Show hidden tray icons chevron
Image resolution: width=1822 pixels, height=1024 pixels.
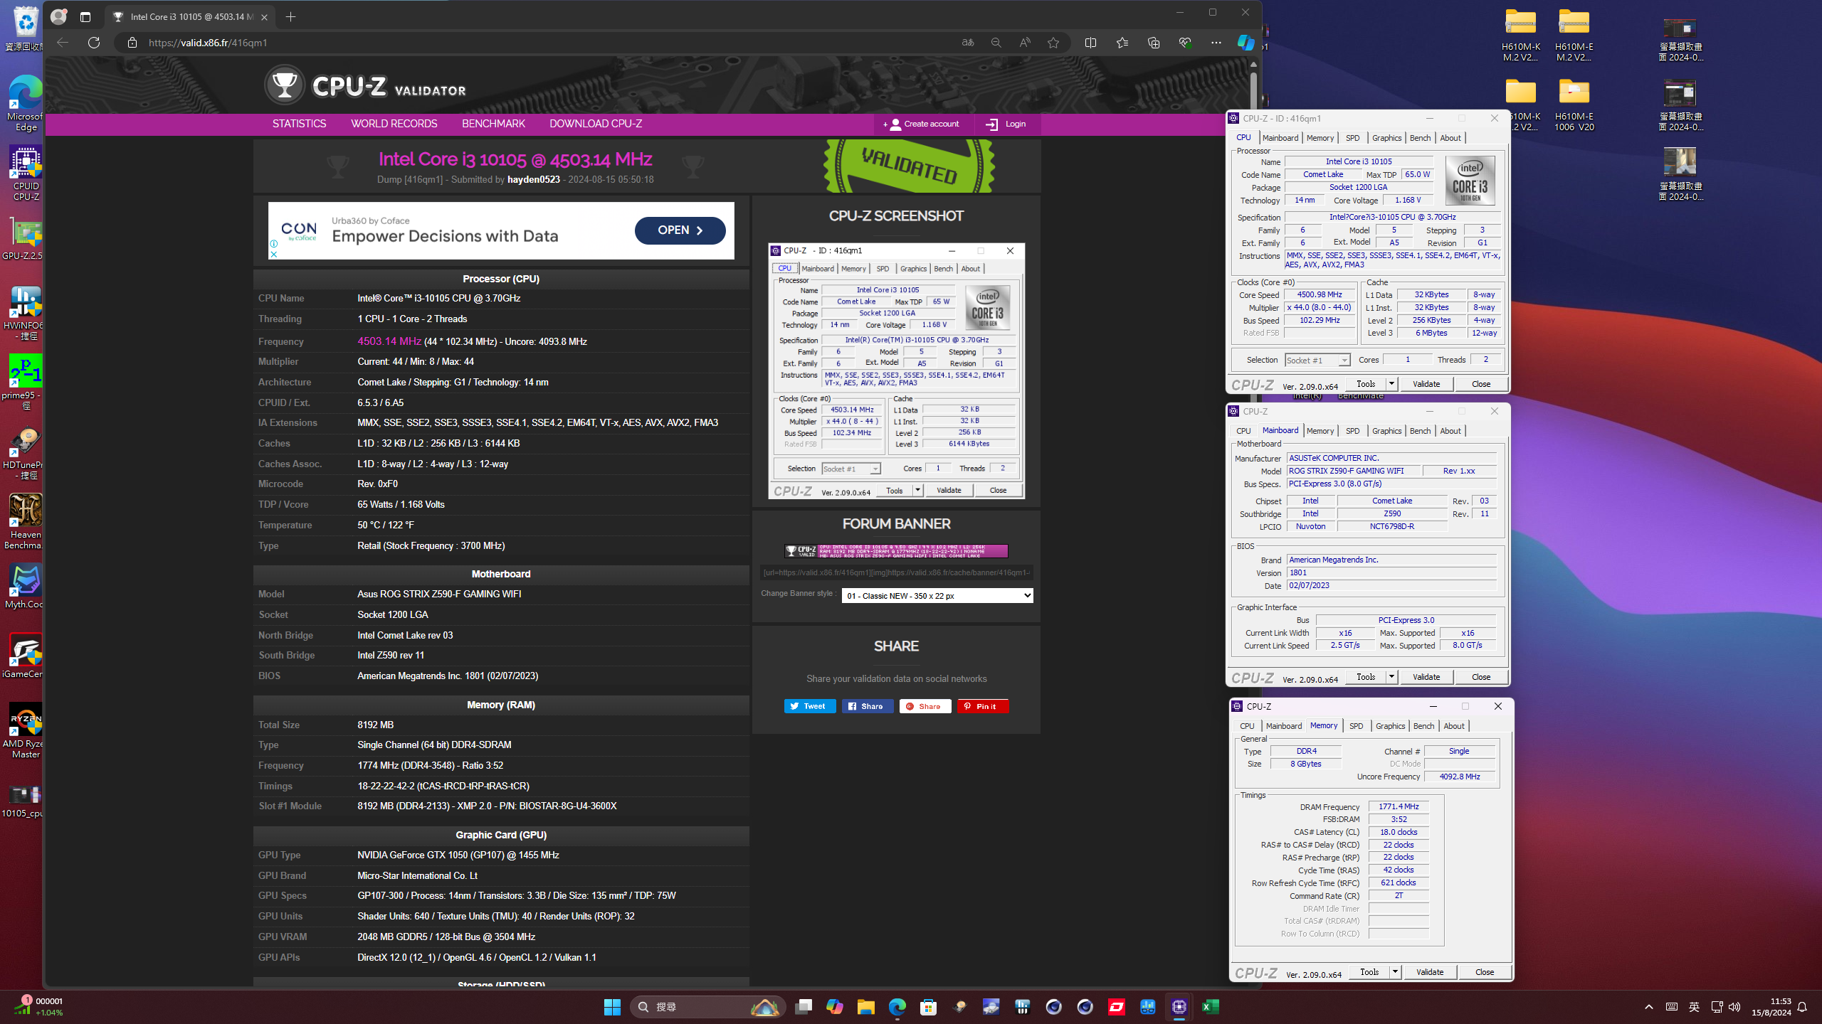(1649, 1007)
